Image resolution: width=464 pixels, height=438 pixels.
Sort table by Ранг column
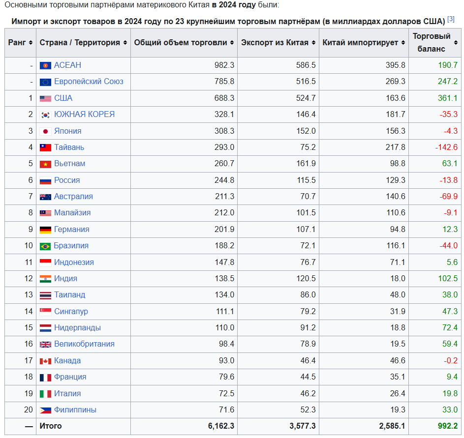tap(31, 43)
